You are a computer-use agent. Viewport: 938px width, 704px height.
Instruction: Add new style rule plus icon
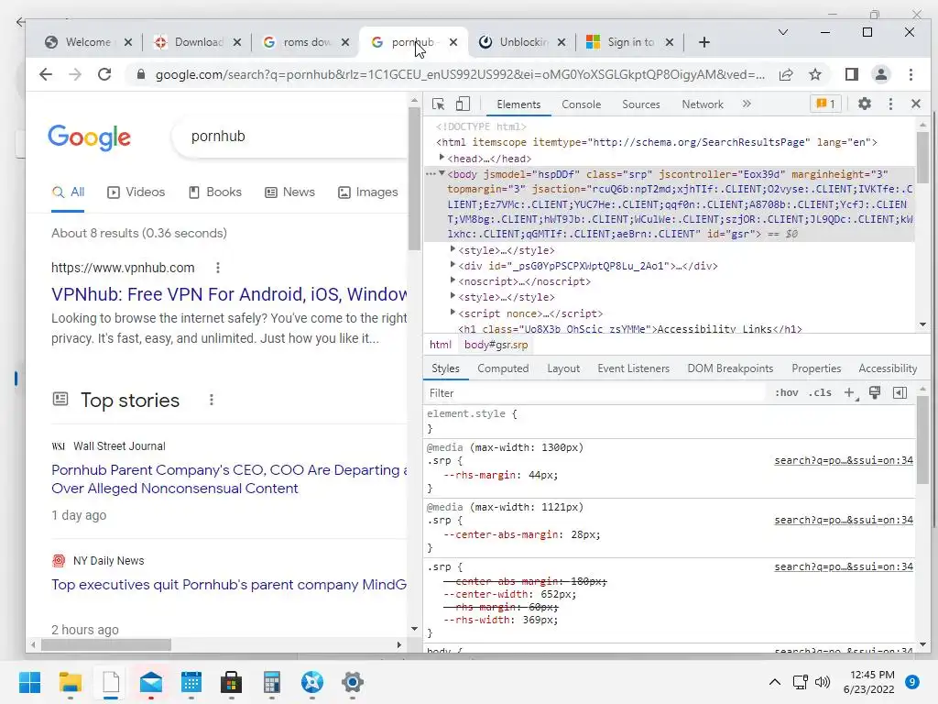tap(849, 392)
